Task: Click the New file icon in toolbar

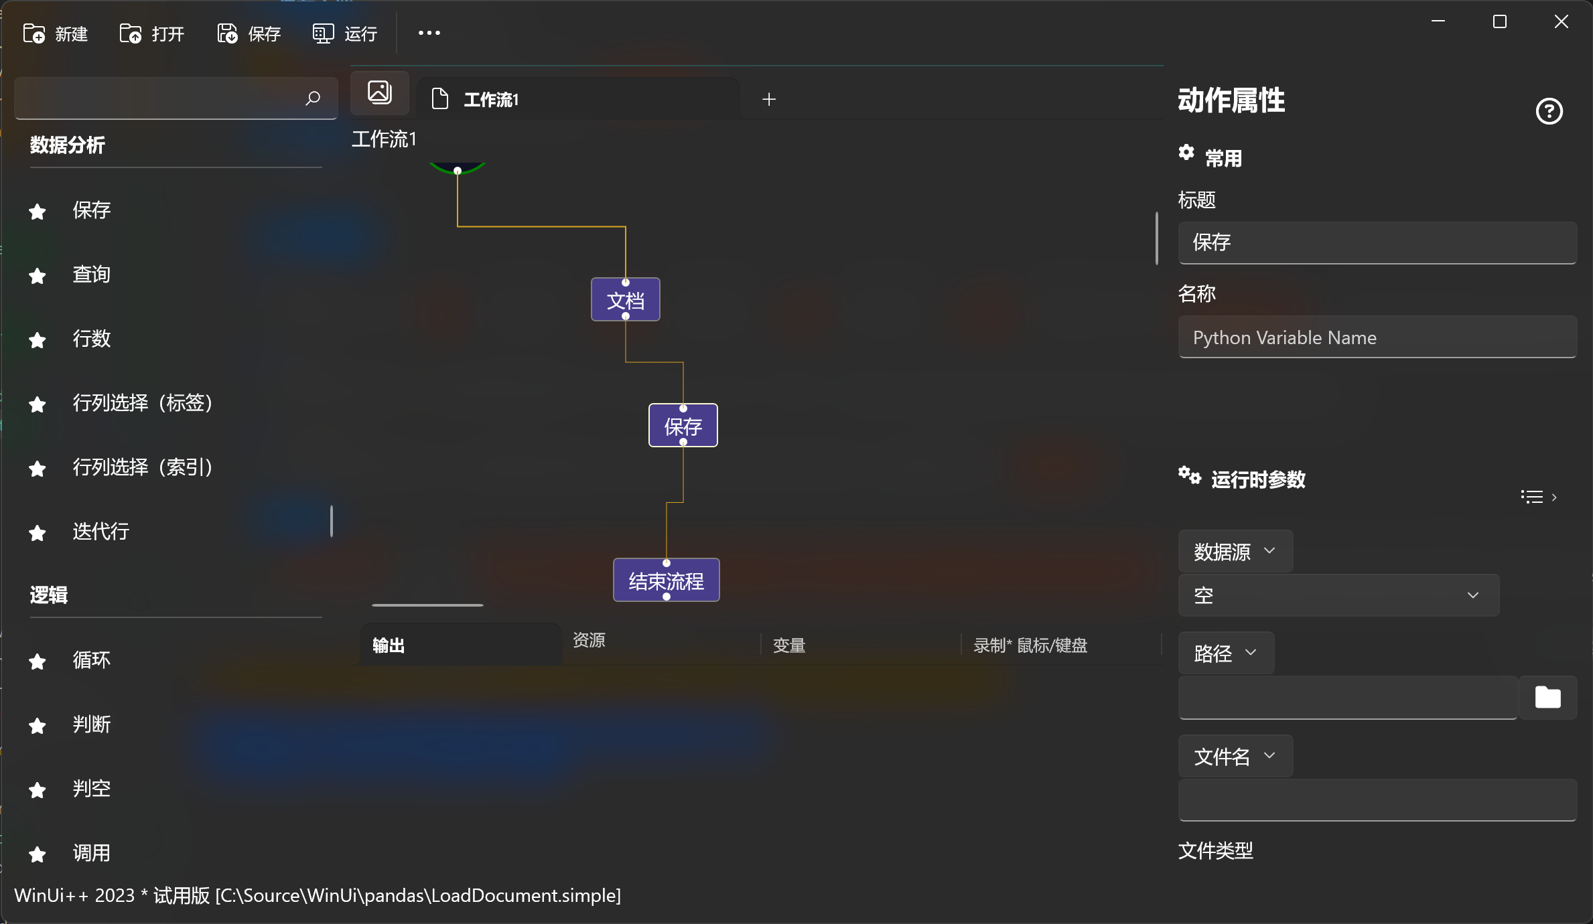Action: click(x=34, y=33)
